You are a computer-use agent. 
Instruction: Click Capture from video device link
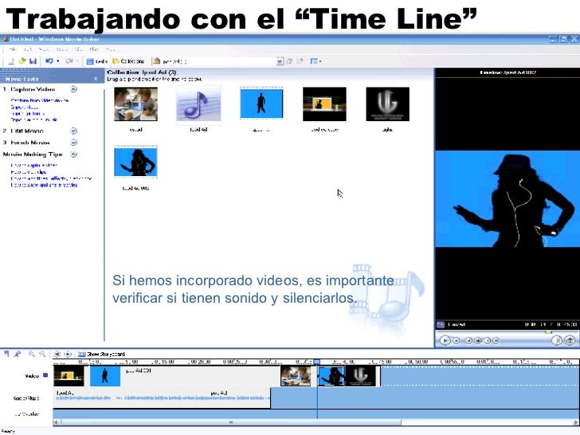tap(40, 100)
